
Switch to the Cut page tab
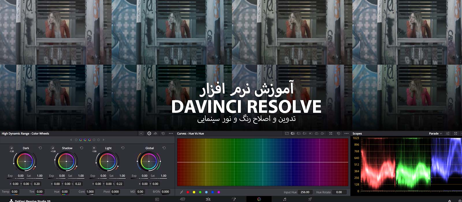182,199
